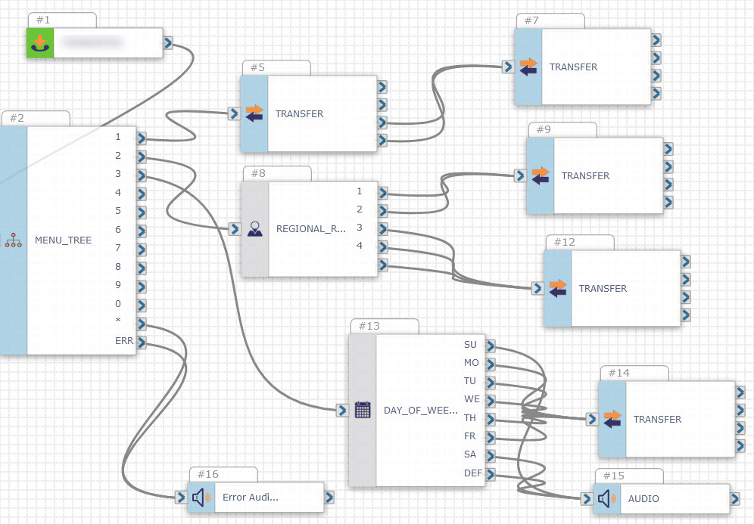The width and height of the screenshot is (754, 524).
Task: Click the DEF output port on DAY_OF_WEE... node
Action: click(491, 474)
